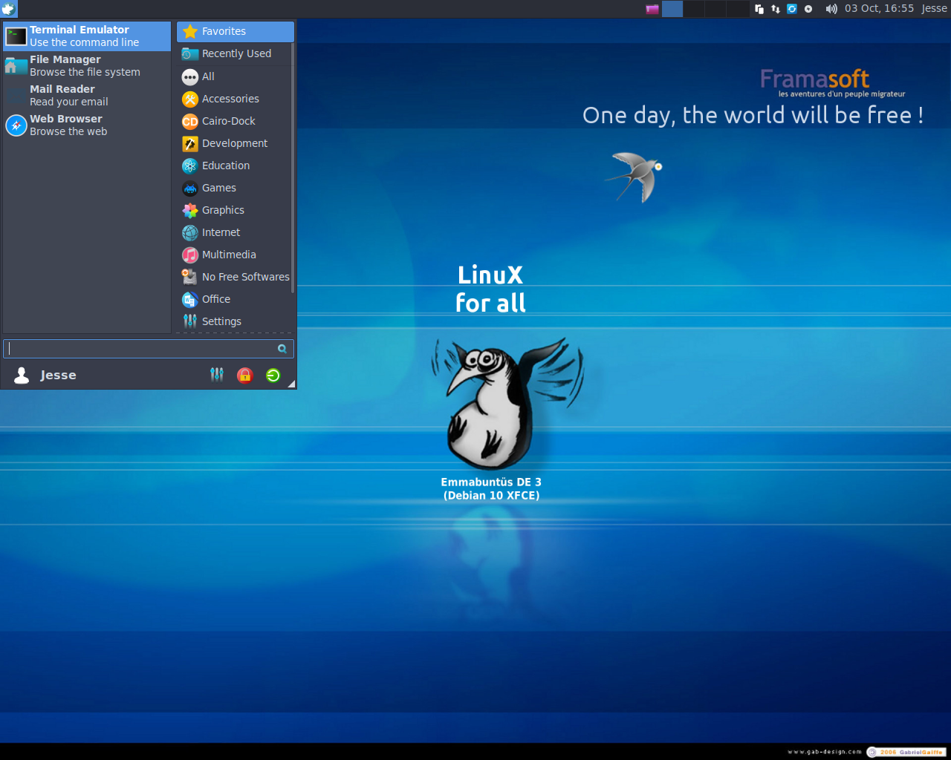Open the clipboard manager tray icon
Screen dimensions: 951x760
point(759,9)
